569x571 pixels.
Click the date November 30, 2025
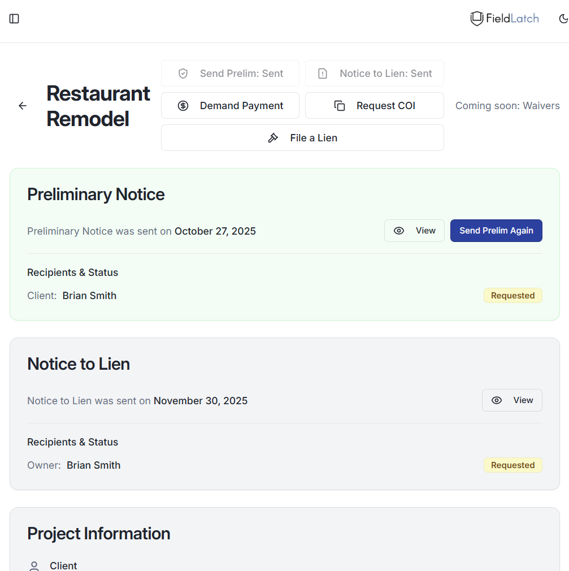pyautogui.click(x=201, y=401)
